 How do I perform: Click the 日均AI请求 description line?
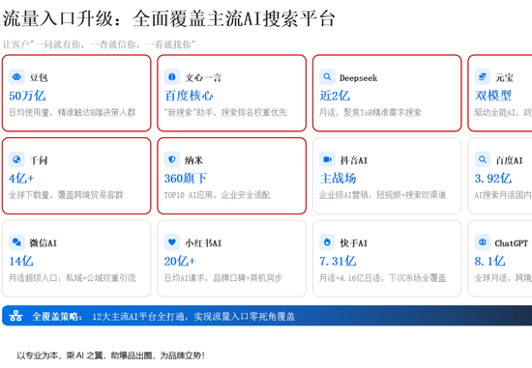coord(223,278)
